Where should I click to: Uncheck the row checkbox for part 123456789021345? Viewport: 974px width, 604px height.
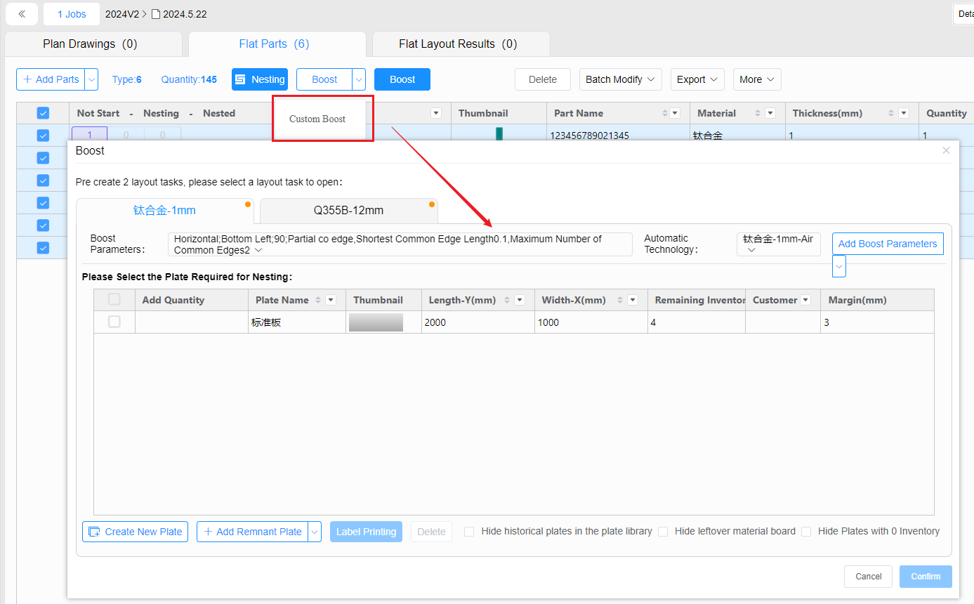[x=43, y=136]
